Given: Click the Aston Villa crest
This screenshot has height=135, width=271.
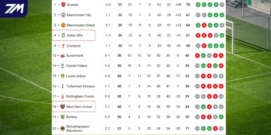Looking at the screenshot, I should [x=63, y=35].
